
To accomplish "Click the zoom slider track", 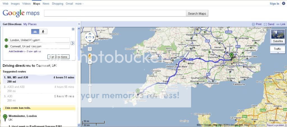I will [x=90, y=81].
